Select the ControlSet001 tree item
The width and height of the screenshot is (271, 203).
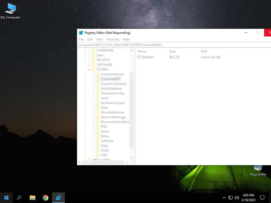click(x=110, y=79)
